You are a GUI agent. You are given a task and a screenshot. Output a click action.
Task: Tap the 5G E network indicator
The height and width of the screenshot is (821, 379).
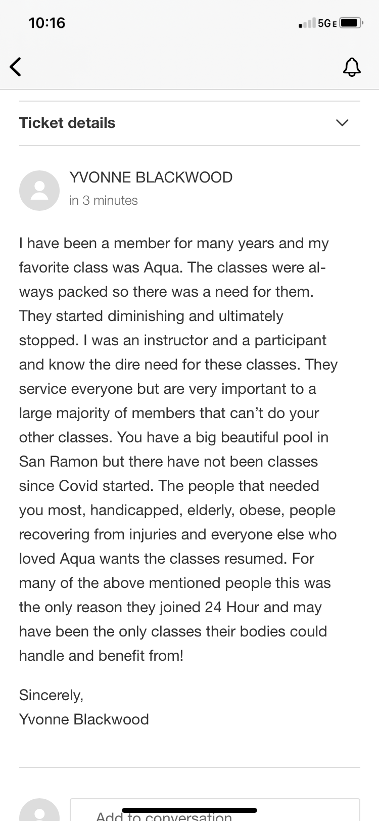pyautogui.click(x=327, y=23)
